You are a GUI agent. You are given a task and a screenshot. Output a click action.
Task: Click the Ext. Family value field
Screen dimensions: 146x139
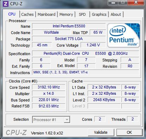pos(41,66)
